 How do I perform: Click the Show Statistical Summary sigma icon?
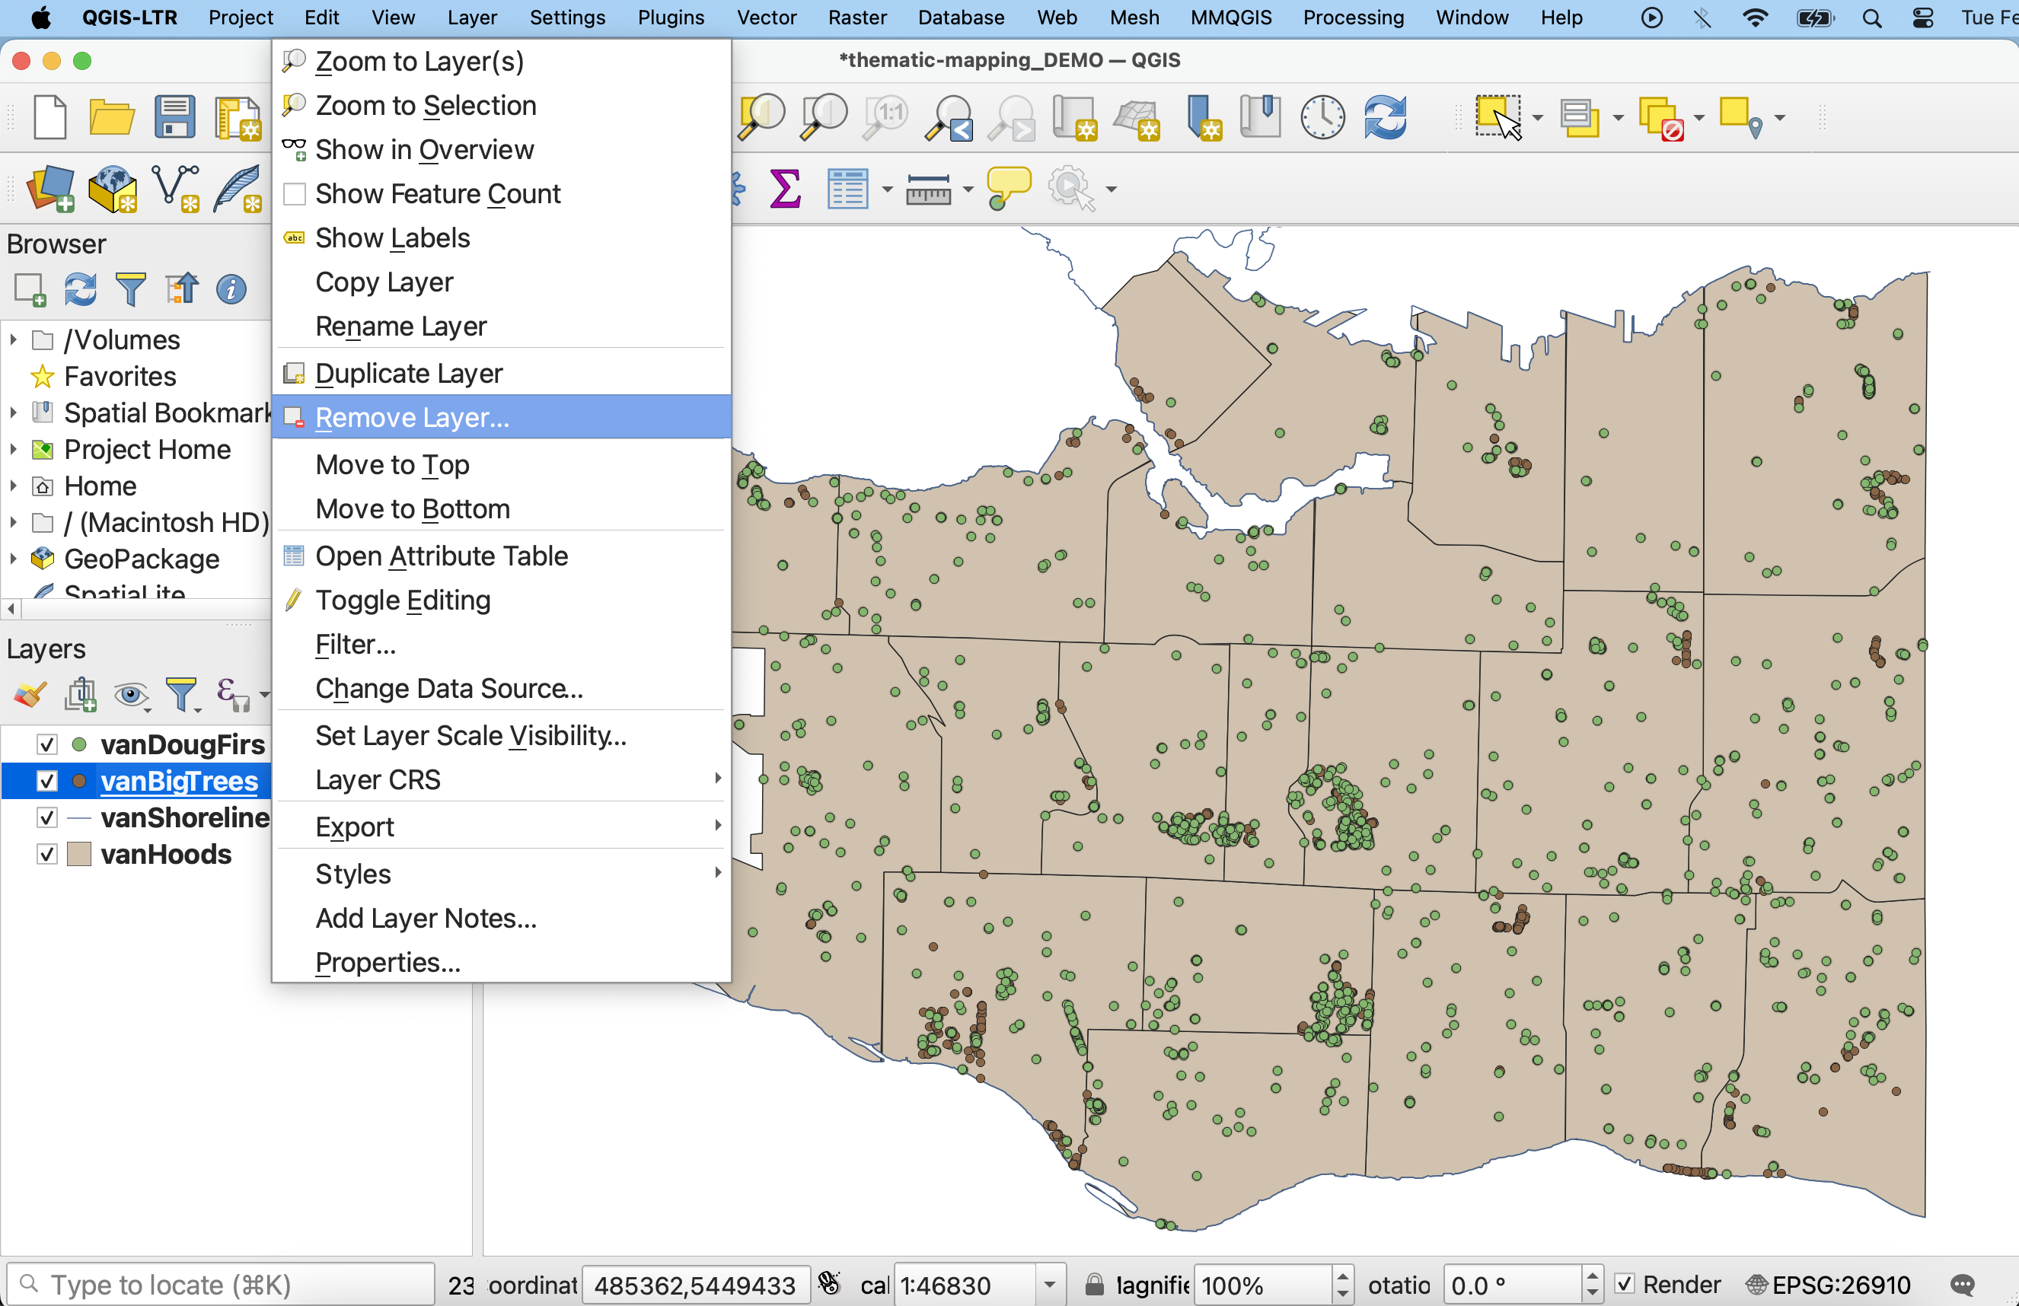[x=785, y=188]
